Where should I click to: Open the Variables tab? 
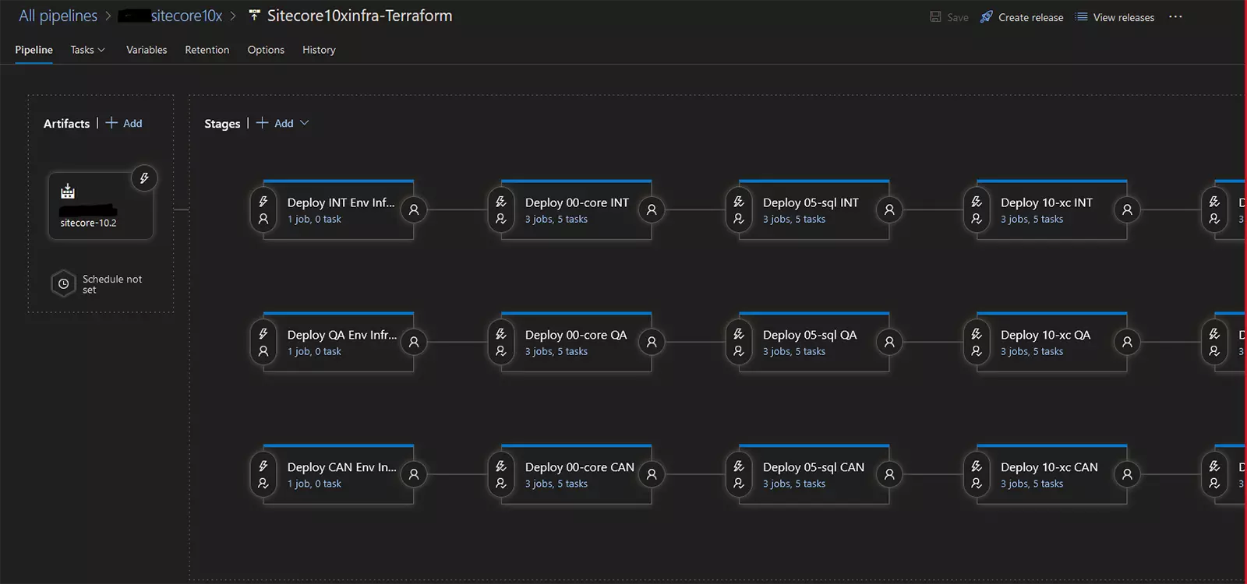pyautogui.click(x=147, y=50)
